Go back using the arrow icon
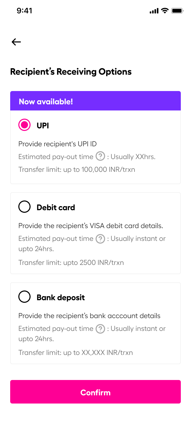Viewport: 191px width, 425px height. 16,42
